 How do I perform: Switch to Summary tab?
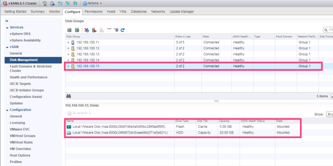pyautogui.click(x=38, y=12)
